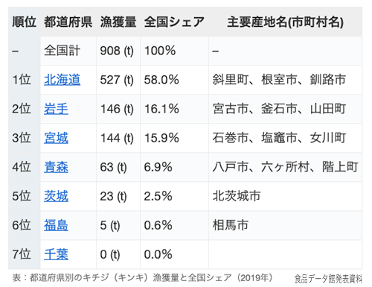Click the 斜里町、根室市、釧路市 cell

pyautogui.click(x=285, y=80)
